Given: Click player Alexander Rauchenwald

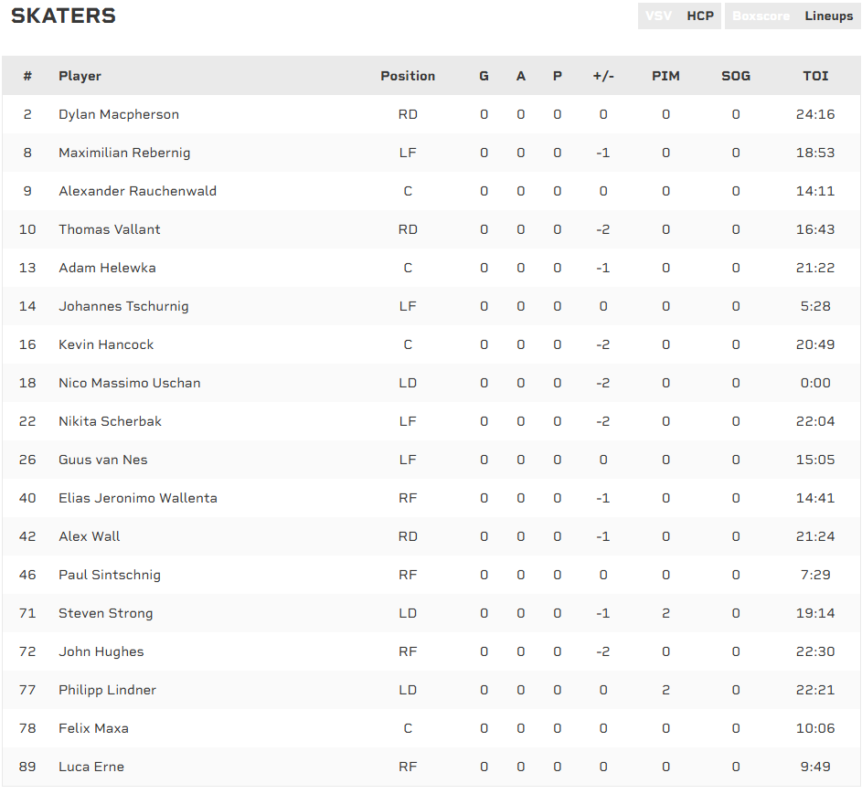Looking at the screenshot, I should click(x=137, y=191).
